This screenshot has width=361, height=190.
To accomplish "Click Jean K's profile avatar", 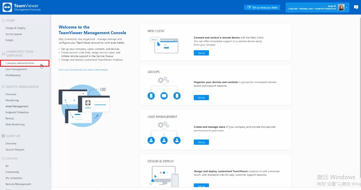I will click(341, 7).
